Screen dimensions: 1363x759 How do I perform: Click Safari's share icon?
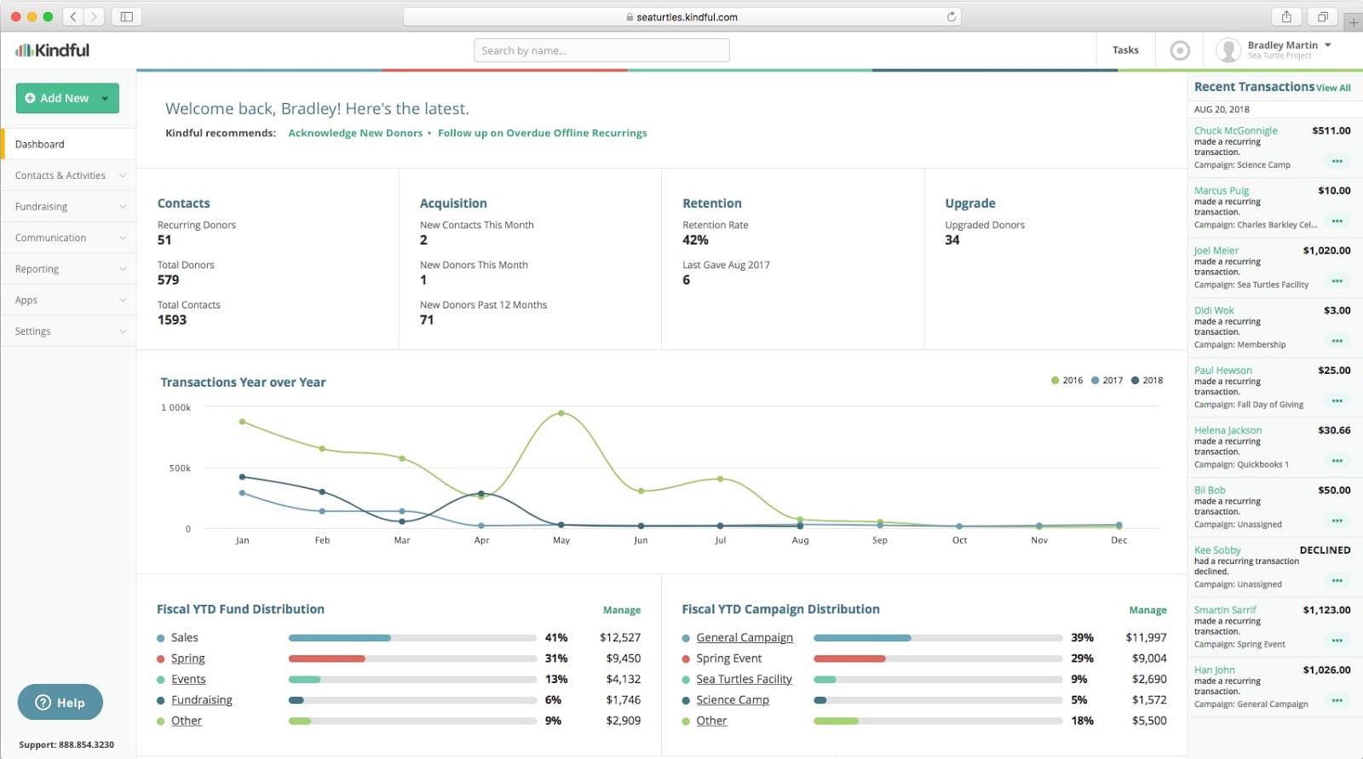1286,17
